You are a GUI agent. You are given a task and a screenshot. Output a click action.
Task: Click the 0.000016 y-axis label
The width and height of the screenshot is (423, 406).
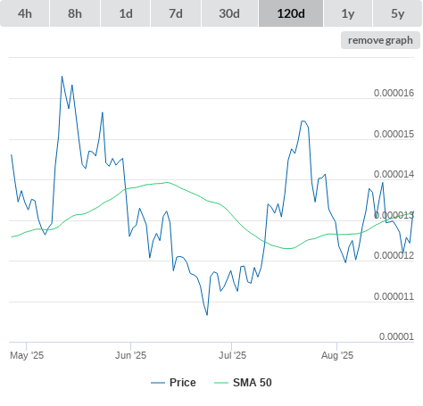click(x=394, y=93)
